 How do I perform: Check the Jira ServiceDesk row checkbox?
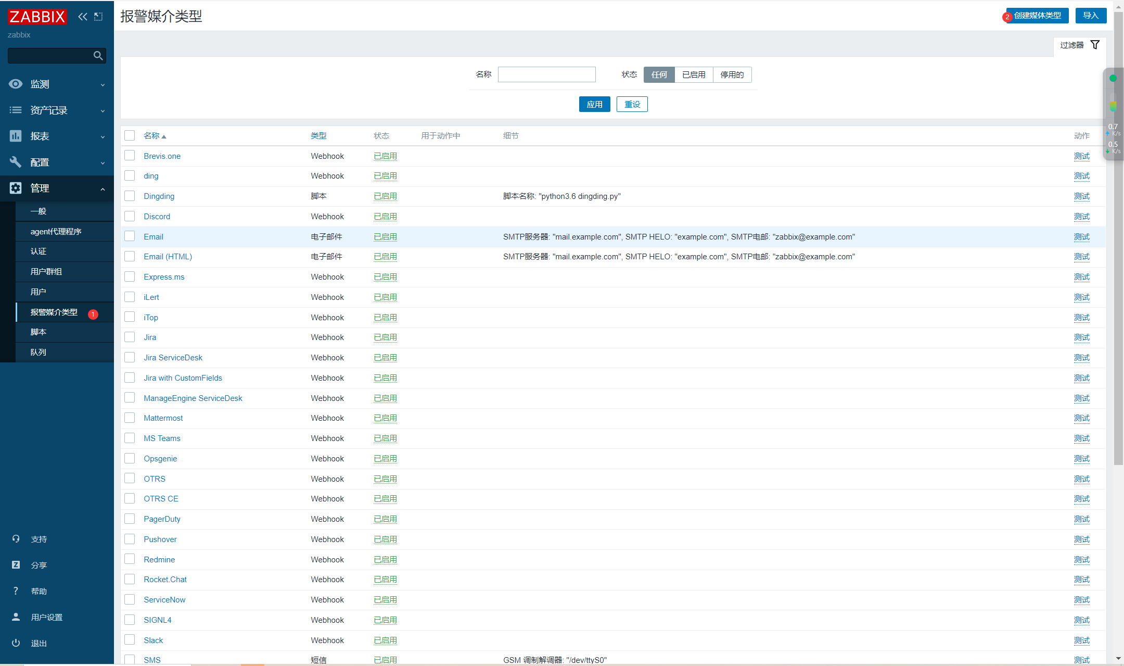pyautogui.click(x=130, y=357)
